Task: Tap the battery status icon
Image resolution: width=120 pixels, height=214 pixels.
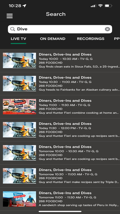Action: coord(108,6)
